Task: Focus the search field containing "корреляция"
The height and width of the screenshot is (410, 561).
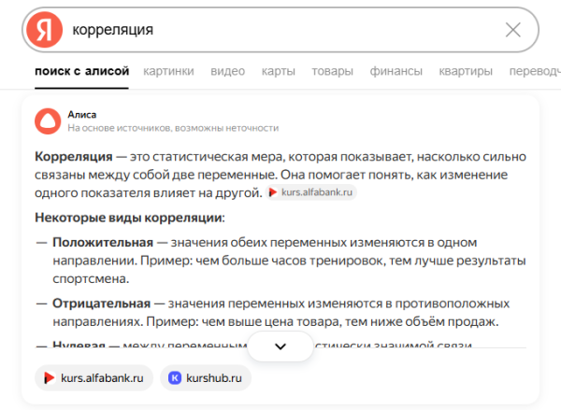Action: 280,30
